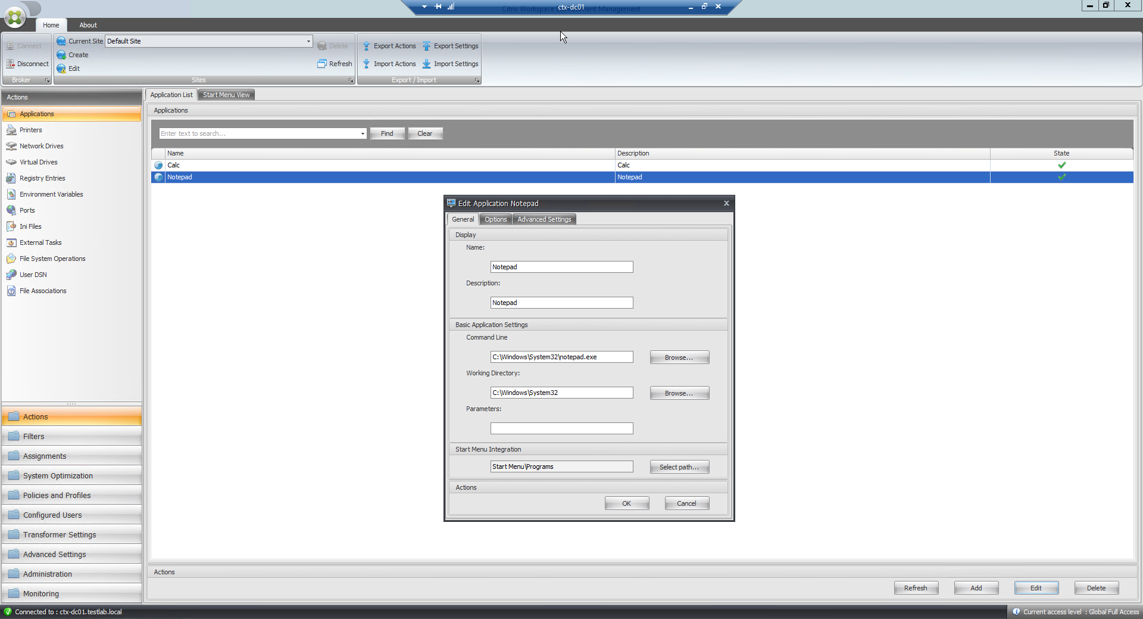
Task: Browse for the Working Directory
Action: (x=679, y=393)
